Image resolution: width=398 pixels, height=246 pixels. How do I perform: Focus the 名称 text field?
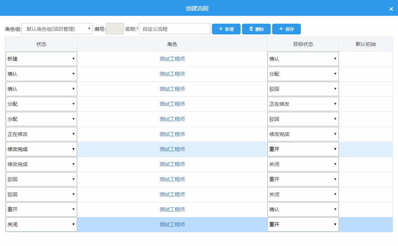tap(174, 29)
